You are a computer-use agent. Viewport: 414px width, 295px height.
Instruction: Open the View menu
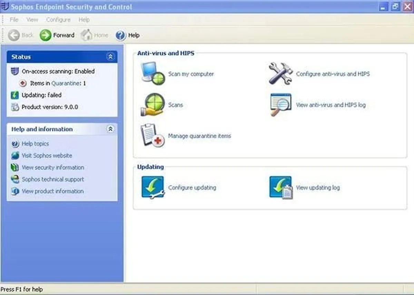[x=32, y=20]
